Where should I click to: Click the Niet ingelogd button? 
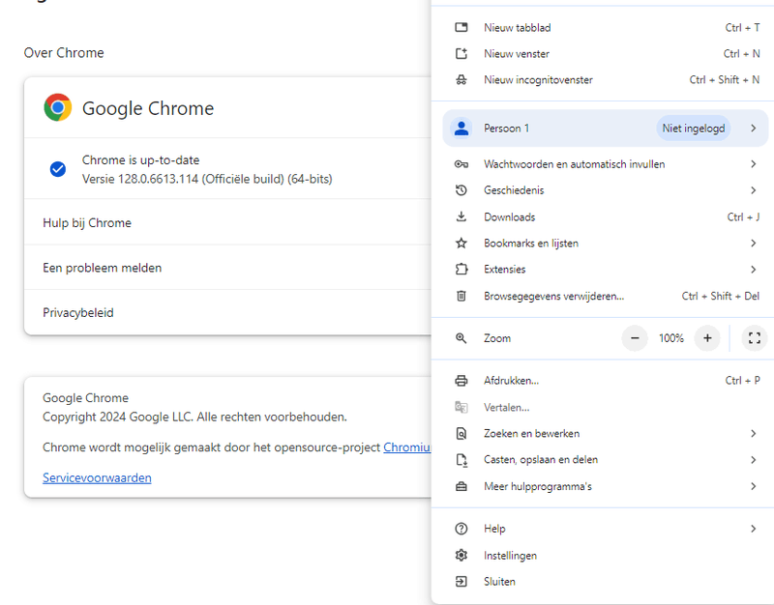693,129
